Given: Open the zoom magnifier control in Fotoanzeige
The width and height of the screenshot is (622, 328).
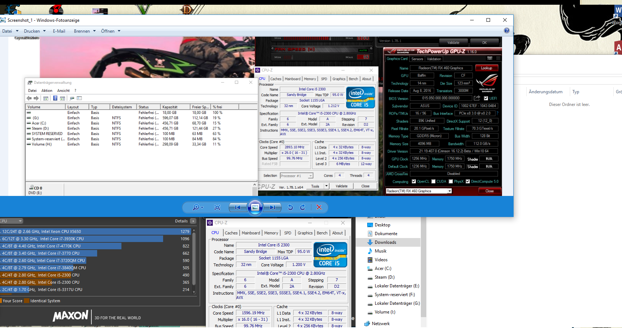Looking at the screenshot, I should 198,207.
